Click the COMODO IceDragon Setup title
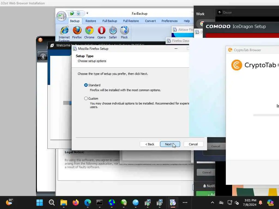 pos(236,26)
